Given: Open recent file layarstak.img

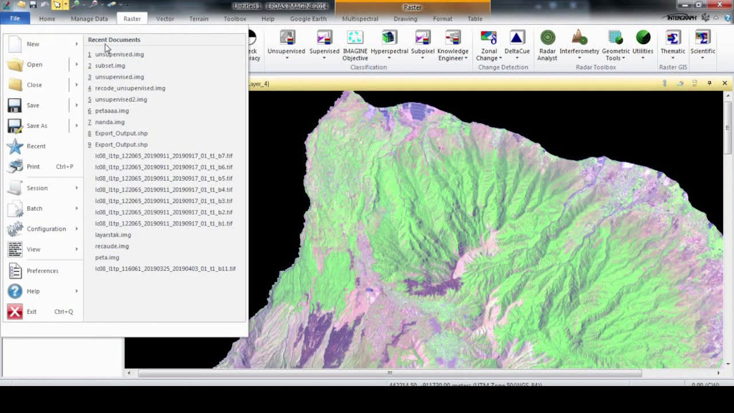Looking at the screenshot, I should coord(113,235).
